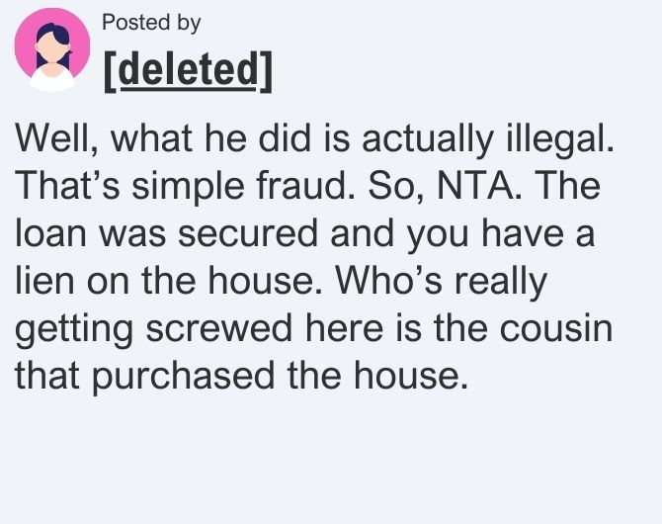Click the word 'lien' in the comment

pyautogui.click(x=44, y=280)
